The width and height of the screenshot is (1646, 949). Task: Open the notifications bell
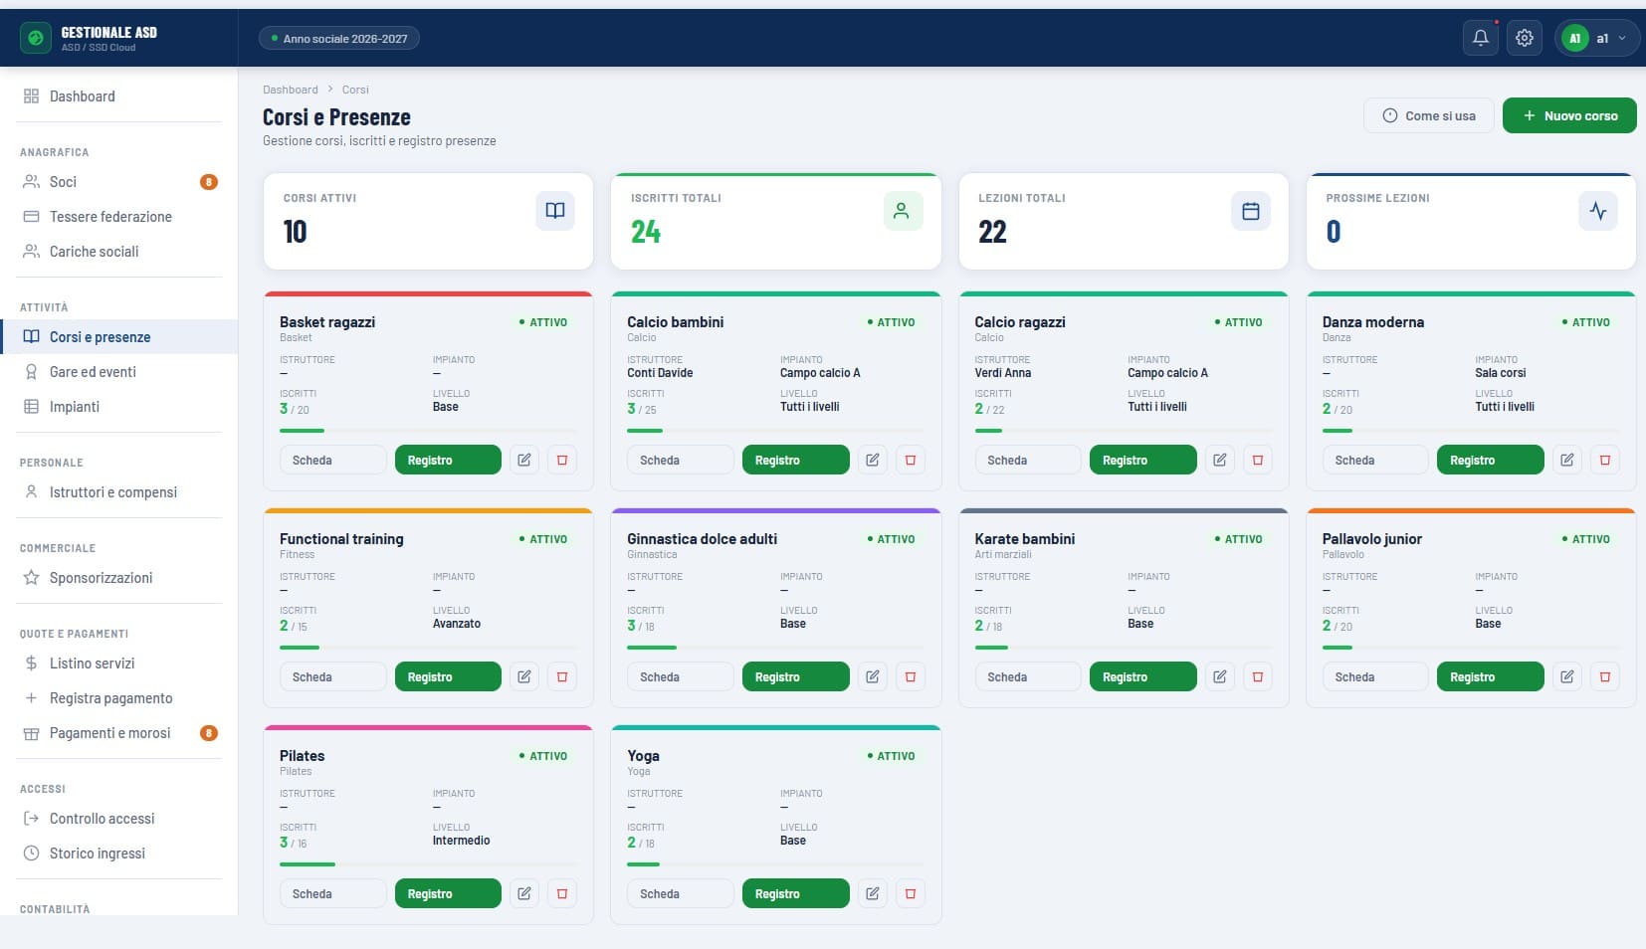(x=1481, y=38)
